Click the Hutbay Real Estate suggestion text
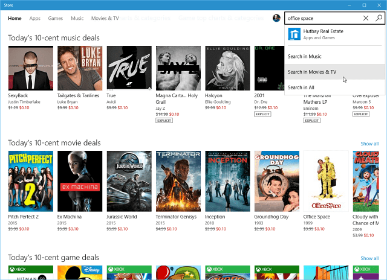Viewport: 387px width, 280px height. 323,31
